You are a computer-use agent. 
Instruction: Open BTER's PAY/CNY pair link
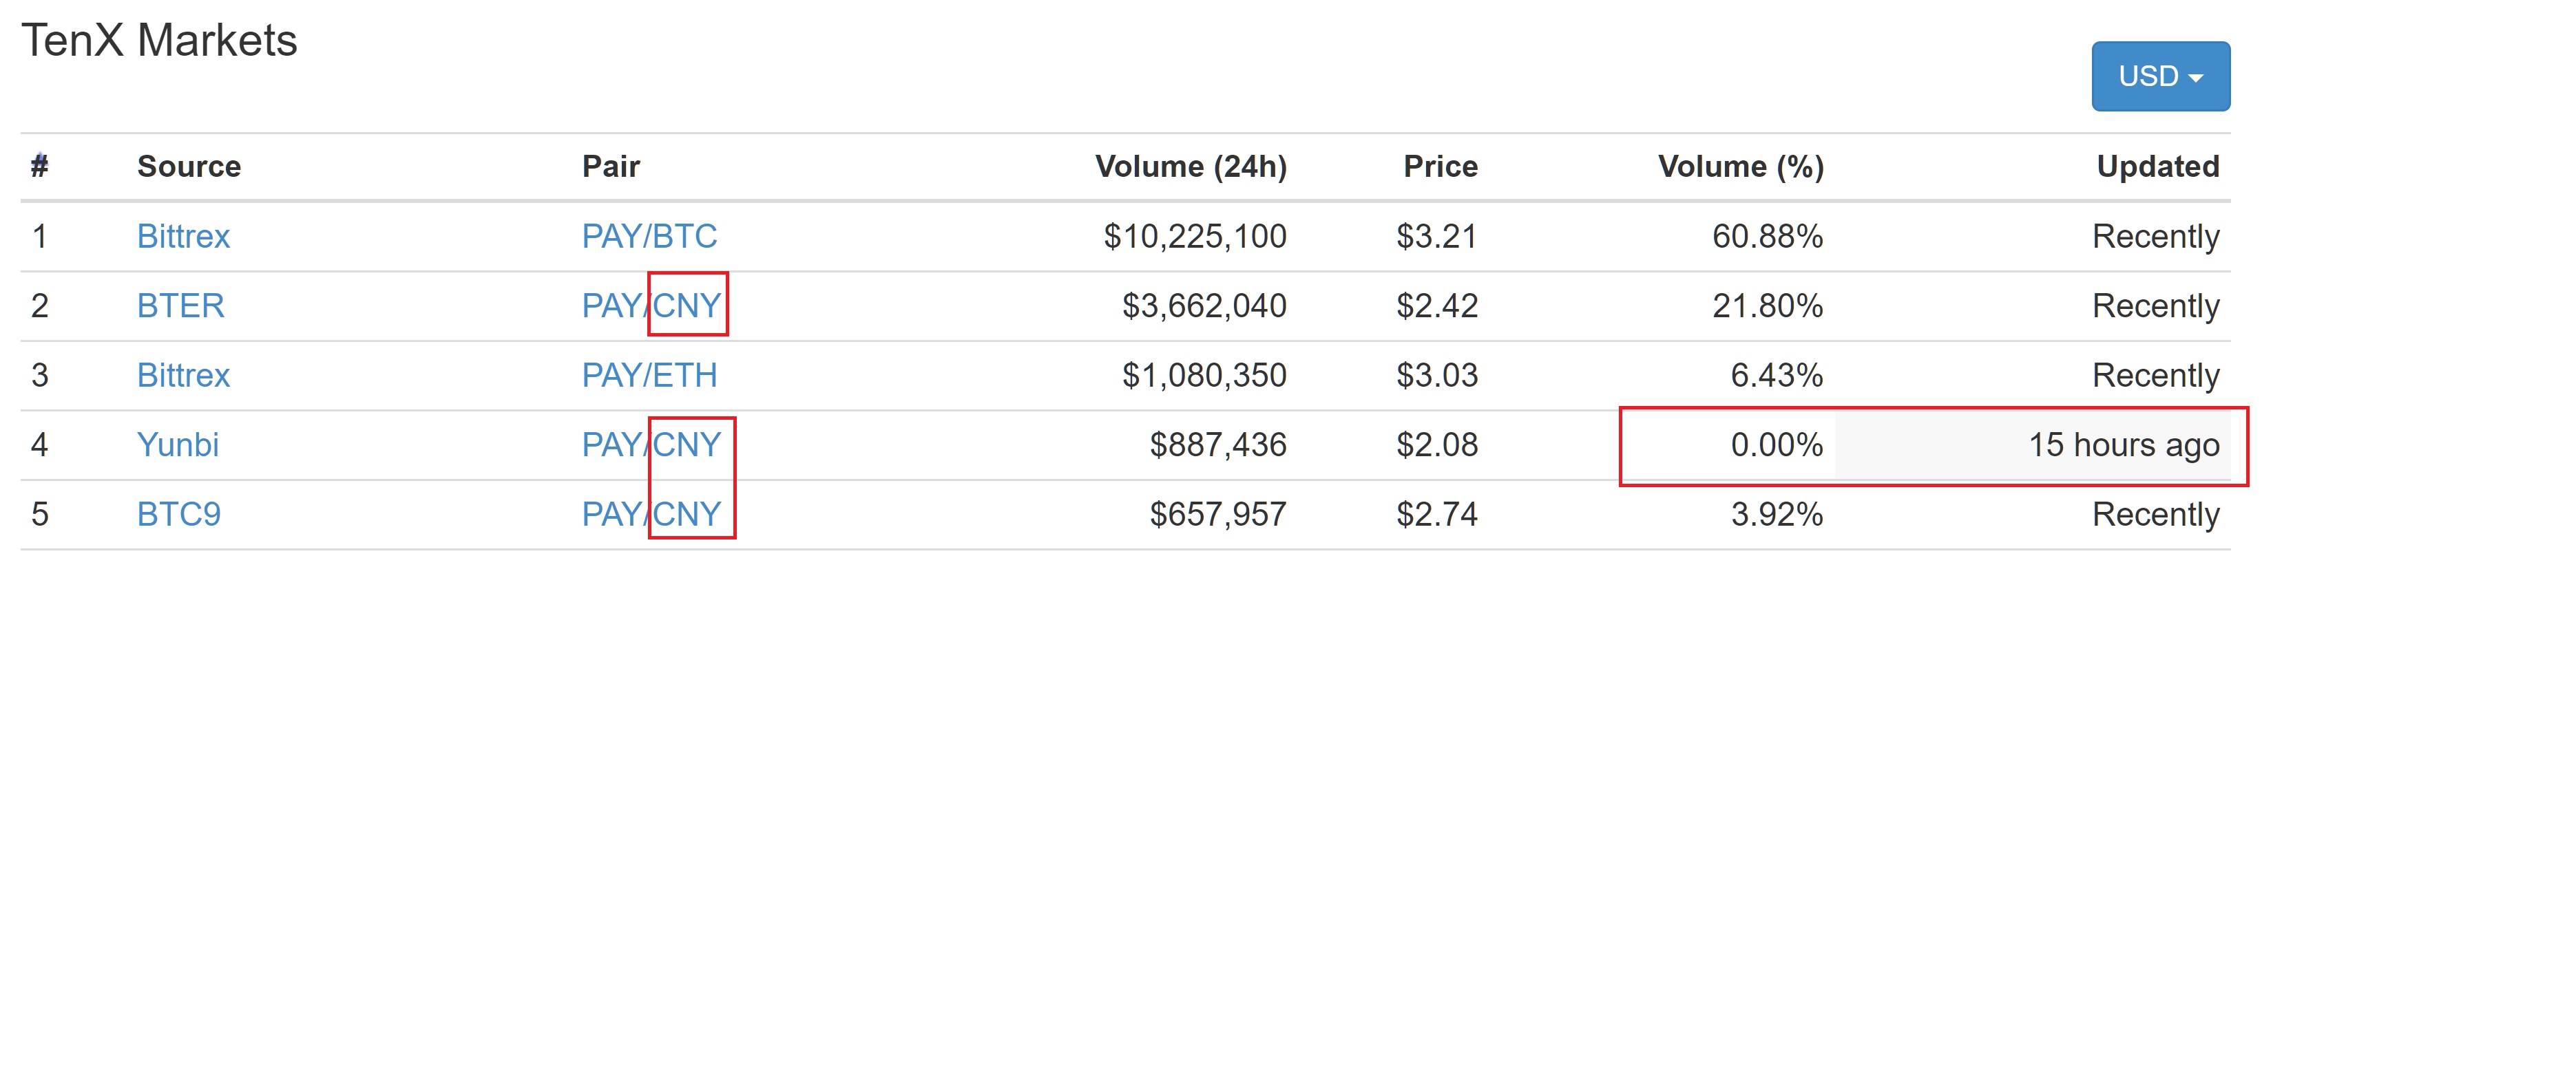(651, 306)
